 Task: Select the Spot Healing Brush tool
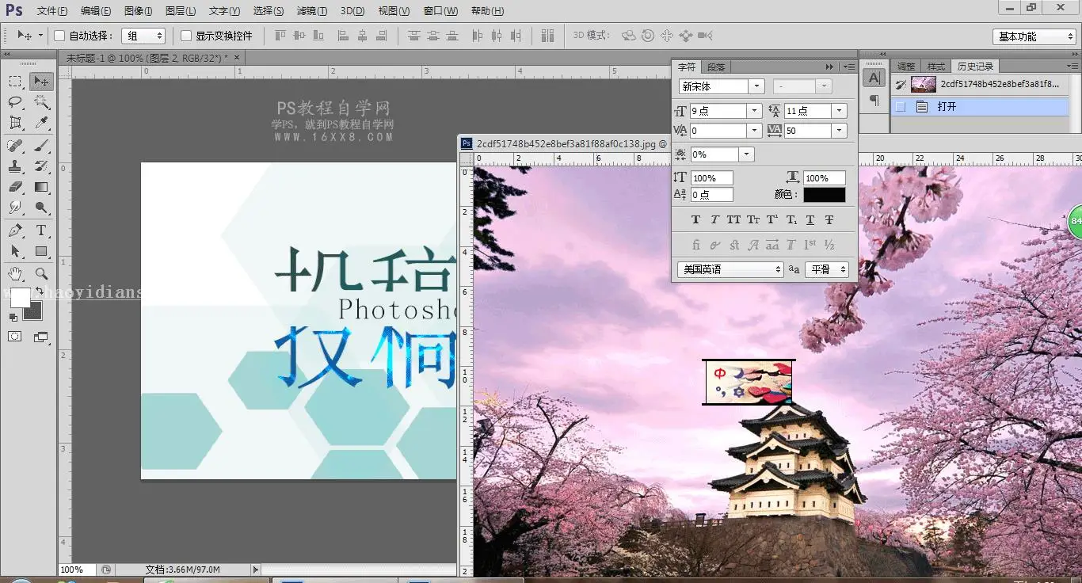point(15,145)
